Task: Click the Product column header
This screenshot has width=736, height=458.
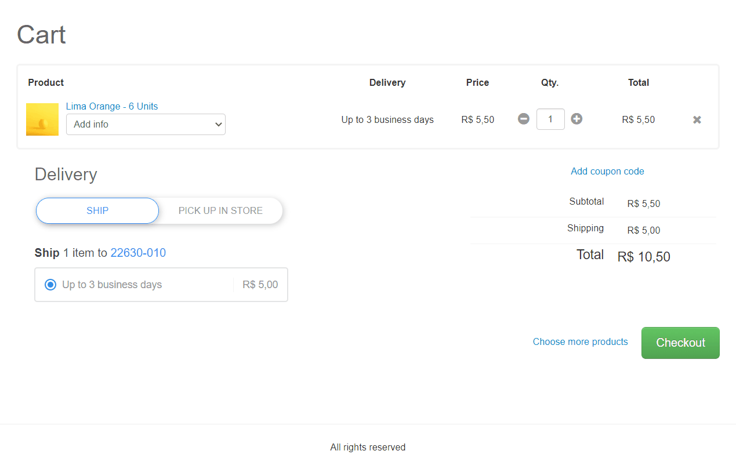Action: [x=46, y=82]
